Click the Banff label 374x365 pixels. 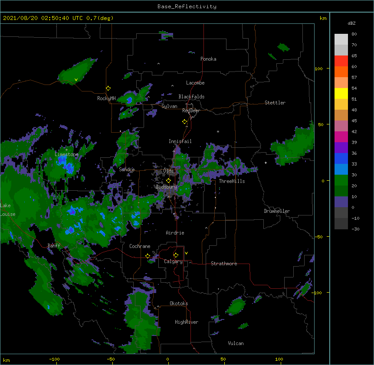point(54,246)
